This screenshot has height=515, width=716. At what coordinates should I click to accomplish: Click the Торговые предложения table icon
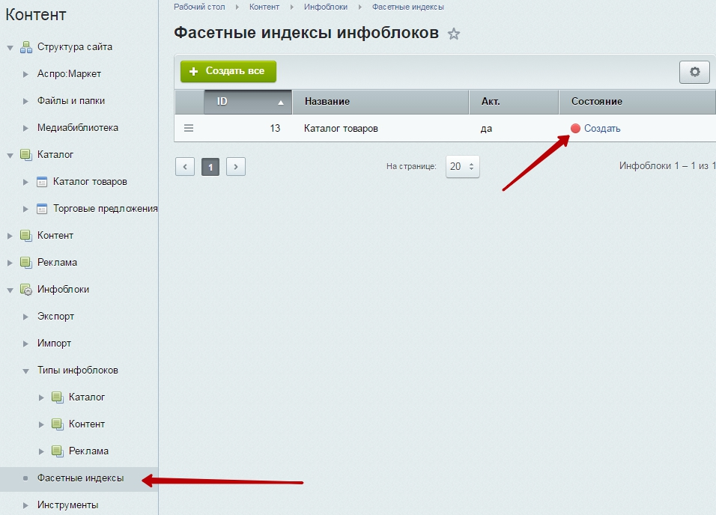coord(42,209)
